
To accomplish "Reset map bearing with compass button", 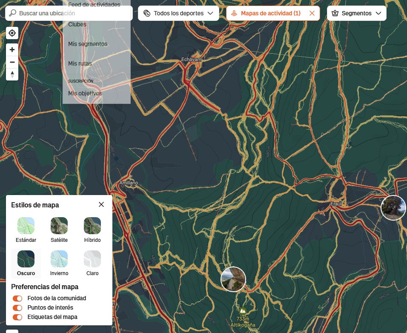I will 12,74.
